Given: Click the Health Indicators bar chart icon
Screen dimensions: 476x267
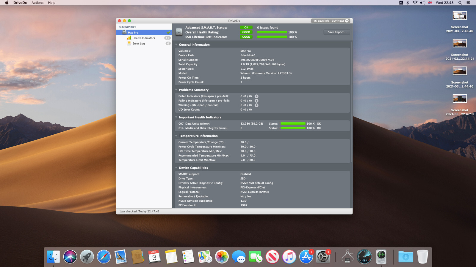Looking at the screenshot, I should (129, 38).
